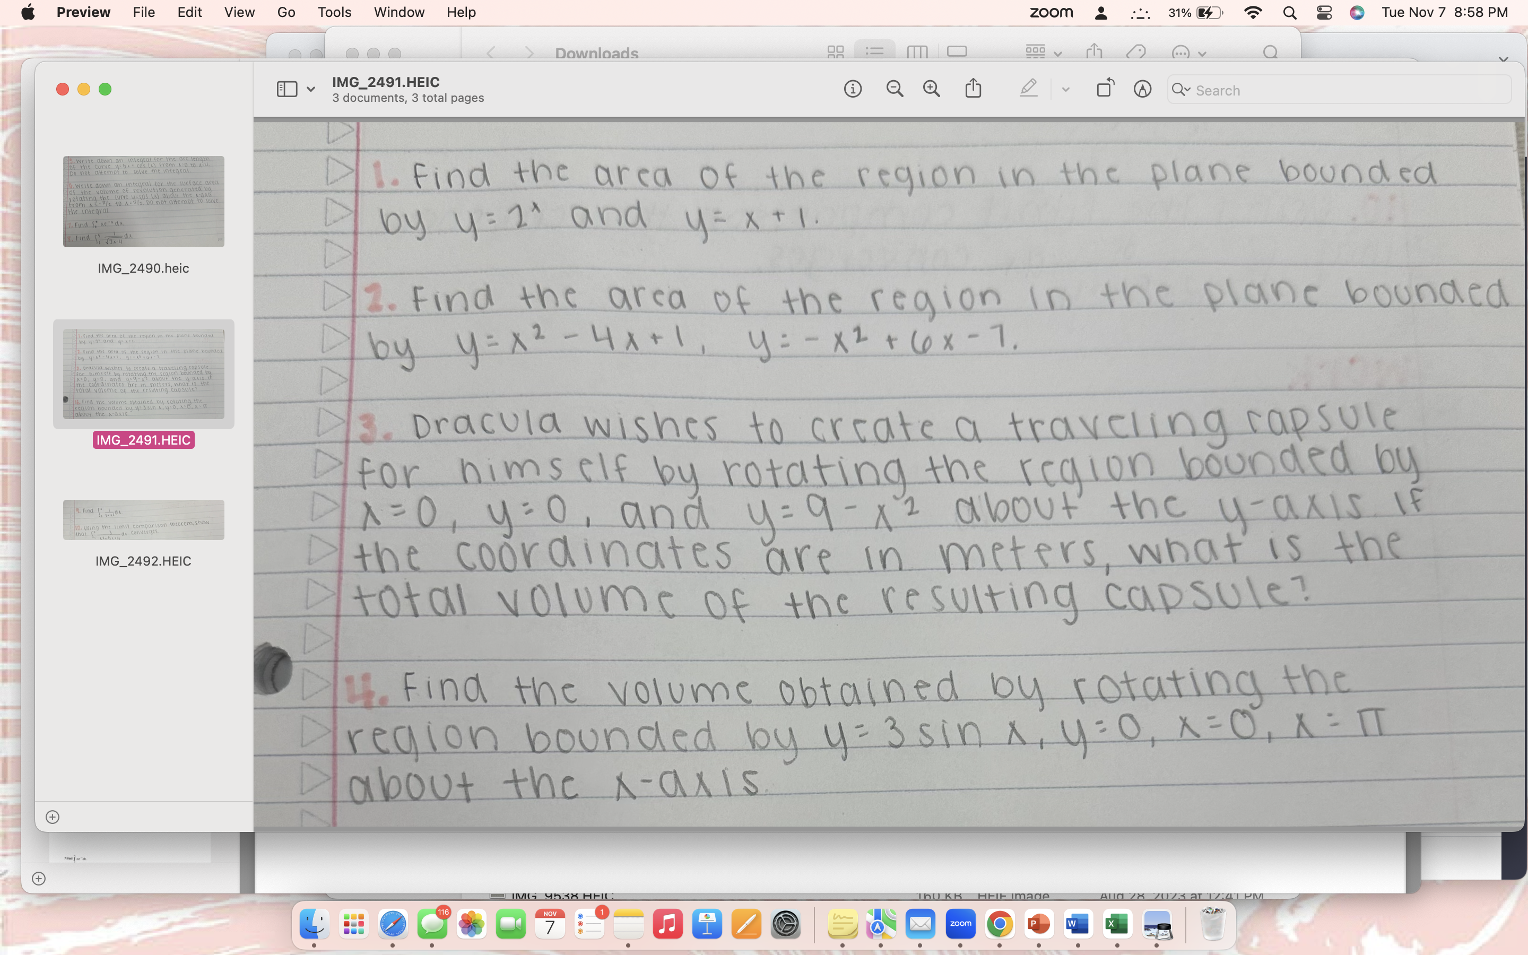1528x955 pixels.
Task: Click the back navigation arrow in Finder
Action: [491, 53]
